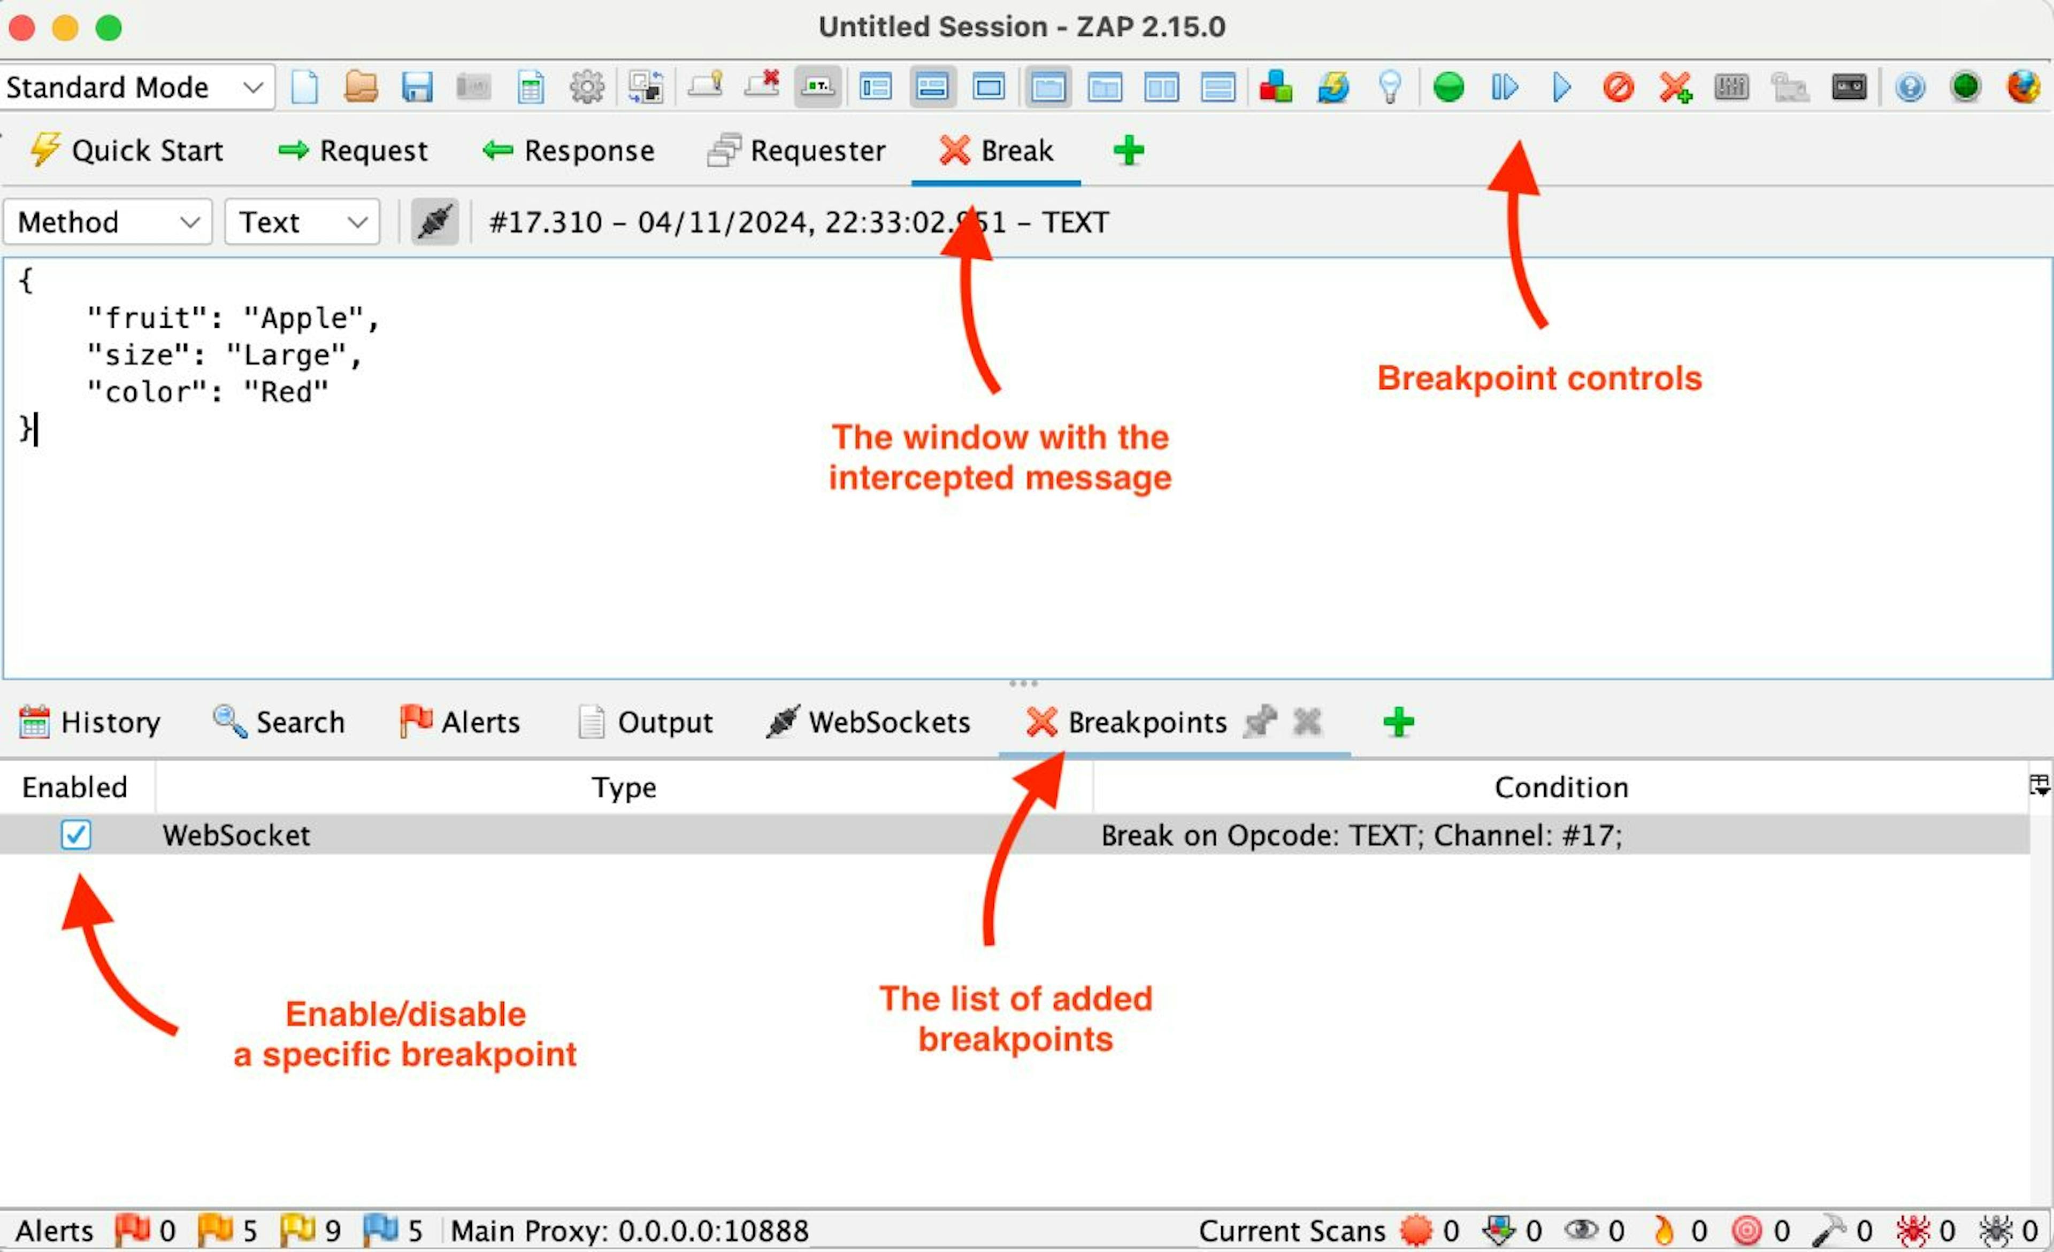Screen dimensions: 2054x1252
Task: Click the Step to next message icon
Action: click(x=1505, y=88)
